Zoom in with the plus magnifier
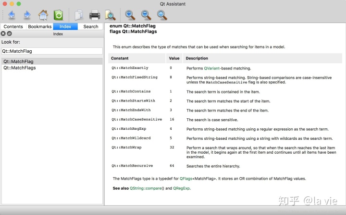346x215 pixels. pyautogui.click(x=130, y=15)
